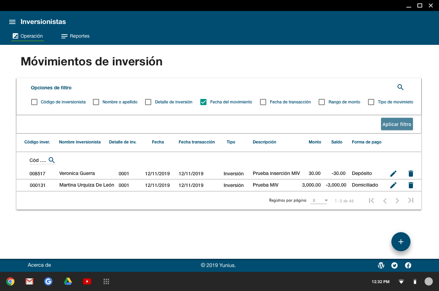Launch Gmail from the taskbar shelf
The image size is (439, 291).
[29, 281]
